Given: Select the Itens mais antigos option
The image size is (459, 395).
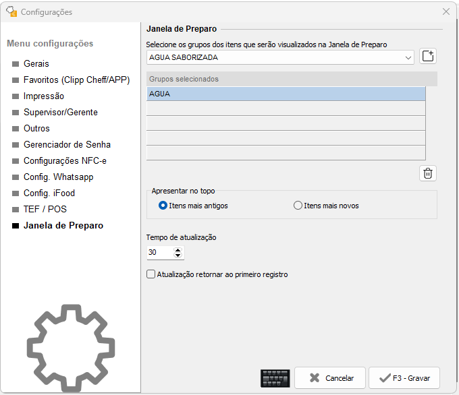Looking at the screenshot, I should click(x=163, y=206).
